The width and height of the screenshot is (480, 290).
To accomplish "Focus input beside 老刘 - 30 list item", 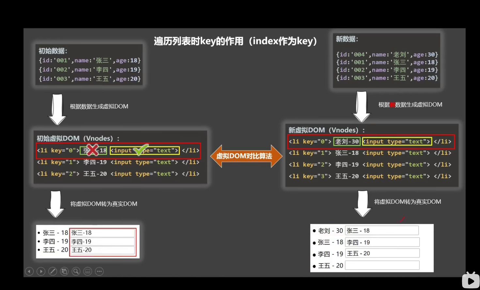I will [x=382, y=231].
